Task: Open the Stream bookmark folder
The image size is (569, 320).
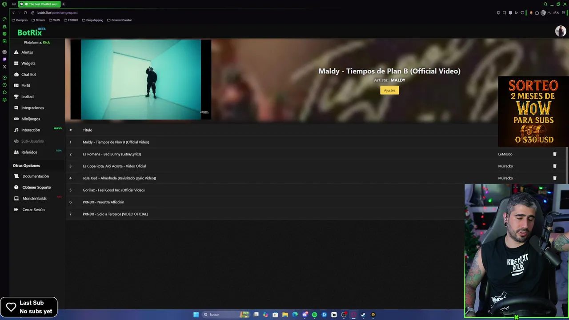Action: (38, 20)
